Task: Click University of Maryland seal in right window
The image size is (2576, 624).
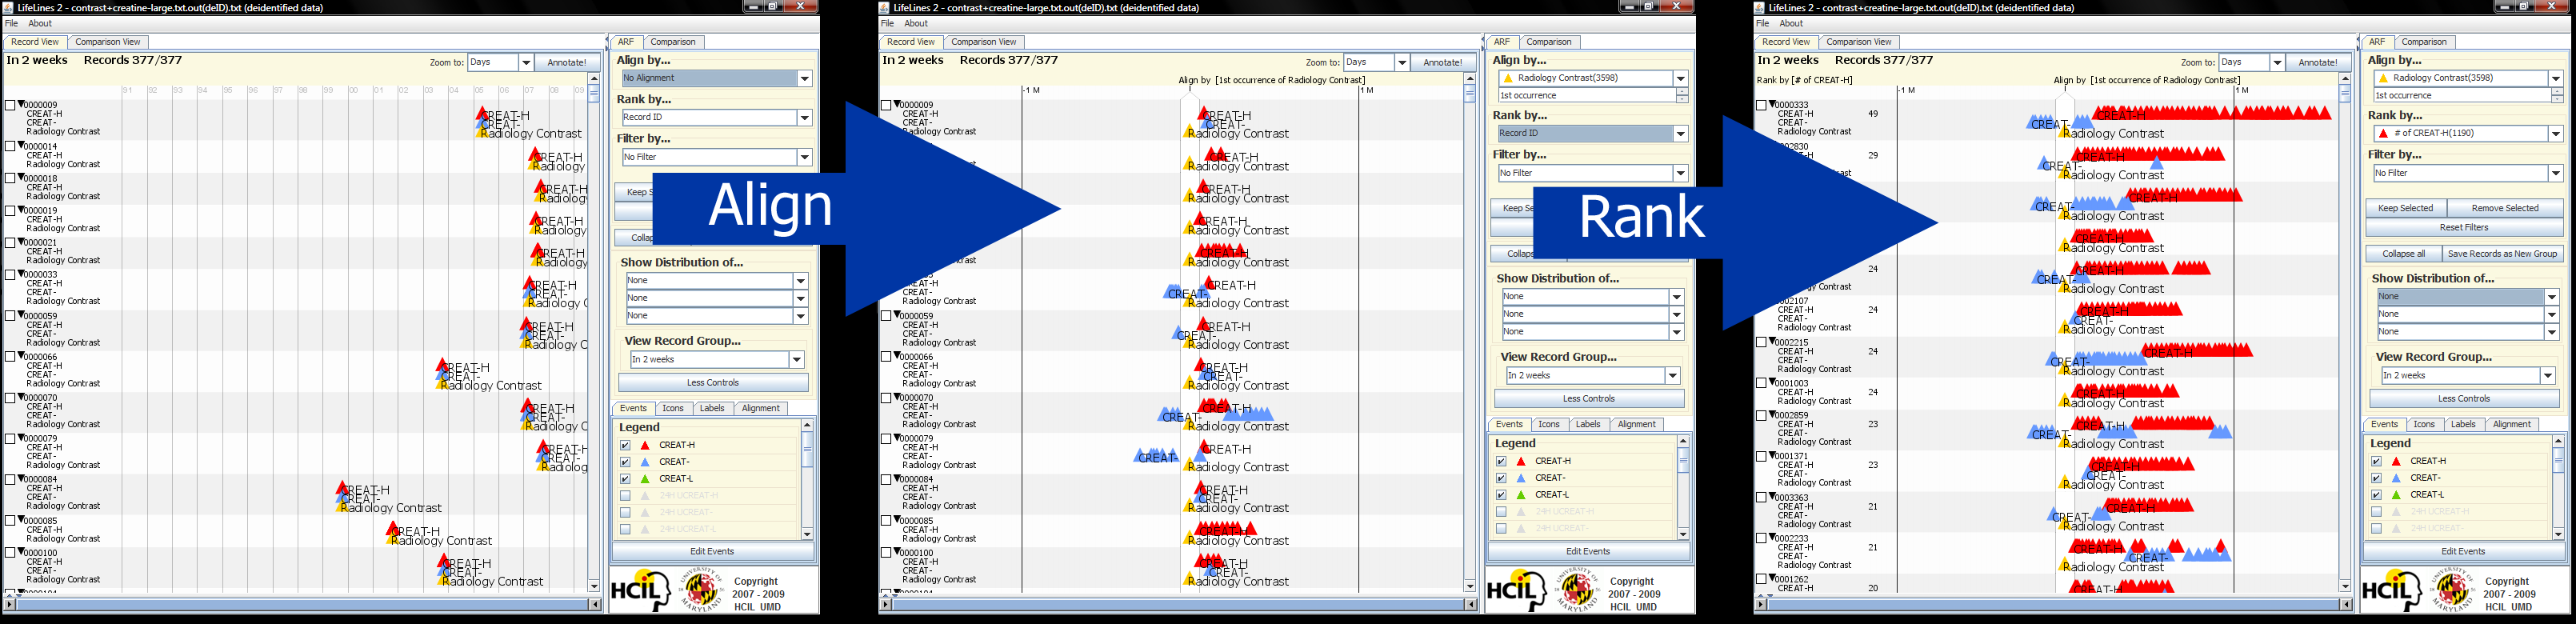Action: [x=2451, y=590]
